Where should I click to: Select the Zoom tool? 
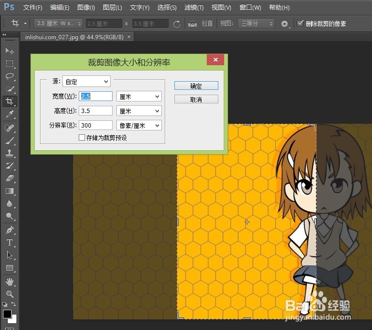pos(10,294)
